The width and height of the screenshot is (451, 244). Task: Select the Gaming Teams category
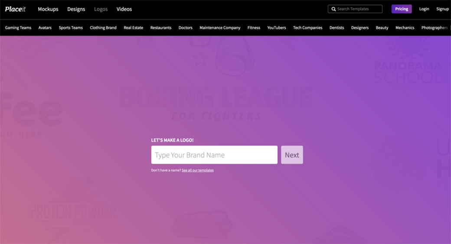point(18,28)
